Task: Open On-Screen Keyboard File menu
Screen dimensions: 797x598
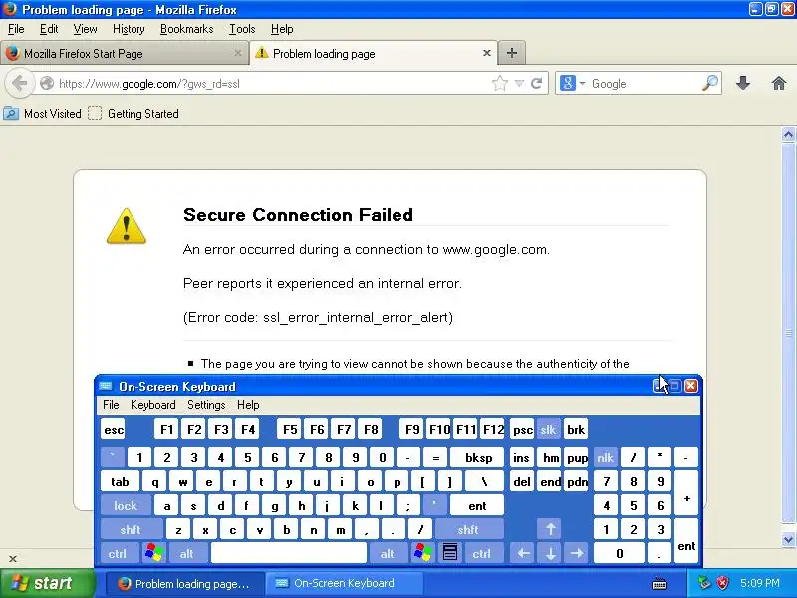Action: (111, 405)
